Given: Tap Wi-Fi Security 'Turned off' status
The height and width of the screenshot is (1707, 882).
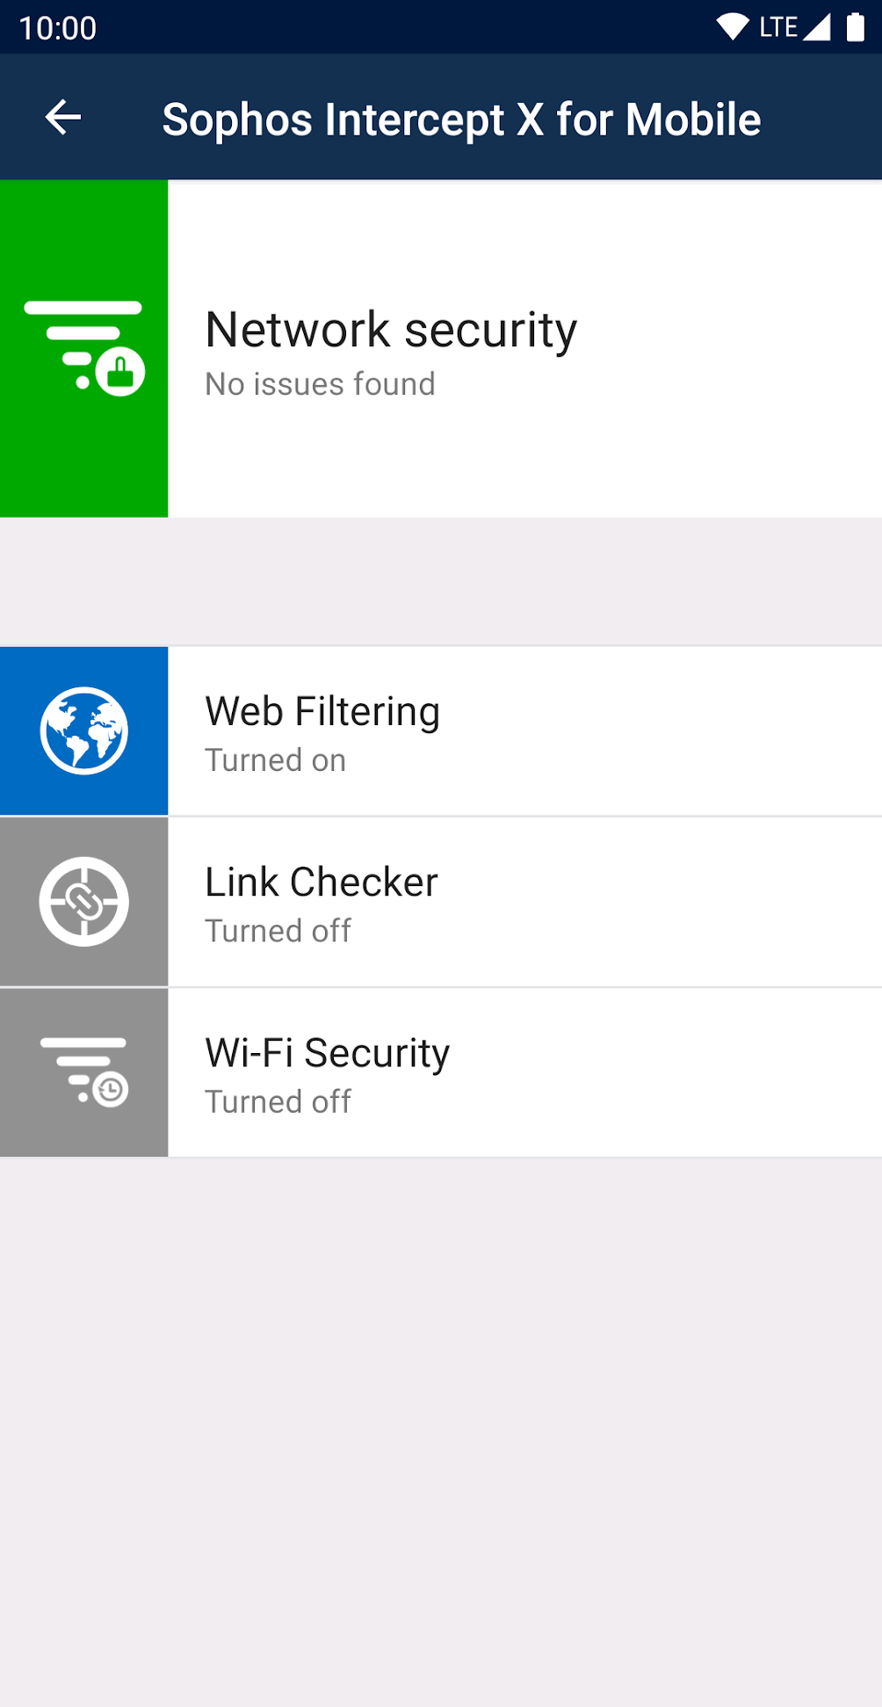Looking at the screenshot, I should pyautogui.click(x=278, y=1101).
